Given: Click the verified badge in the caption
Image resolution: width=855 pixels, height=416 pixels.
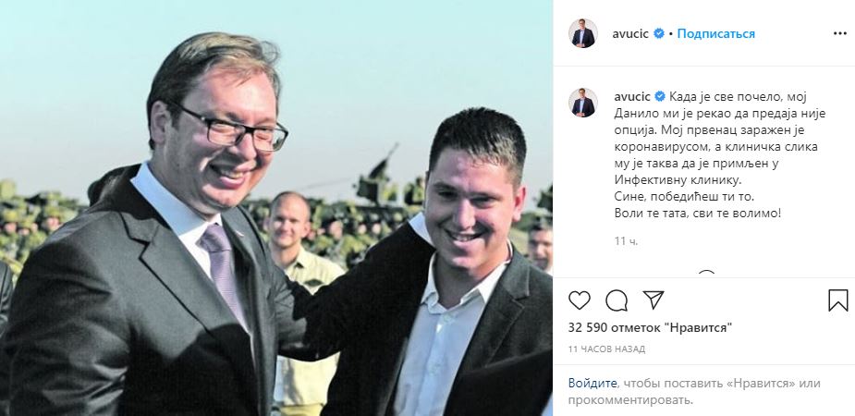Looking at the screenshot, I should tap(660, 96).
